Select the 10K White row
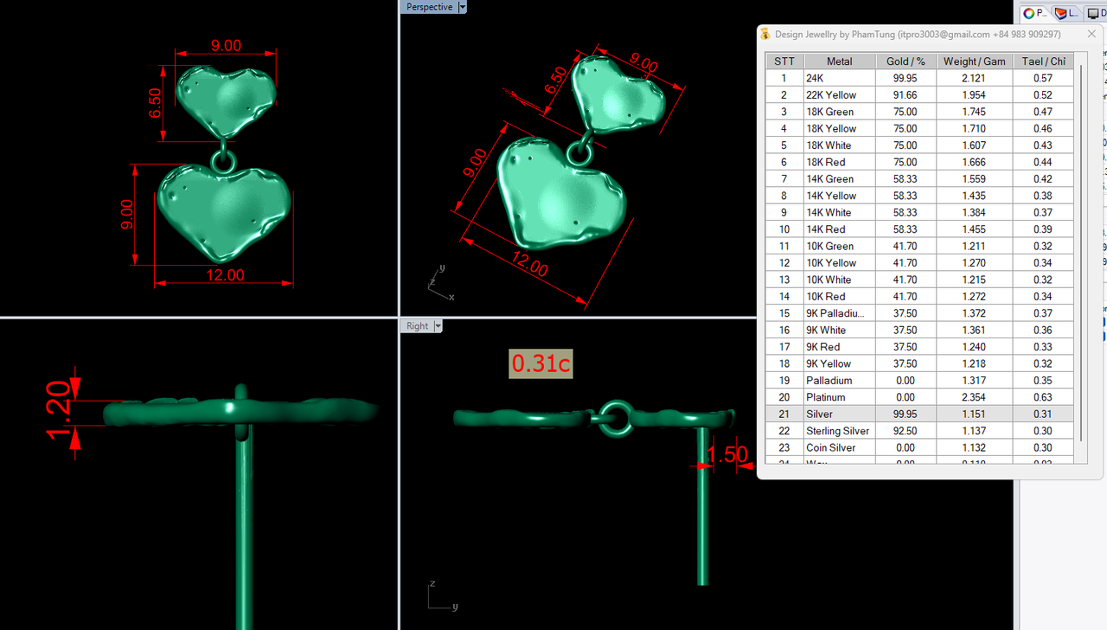Screen dimensions: 1107x630 tap(920, 280)
